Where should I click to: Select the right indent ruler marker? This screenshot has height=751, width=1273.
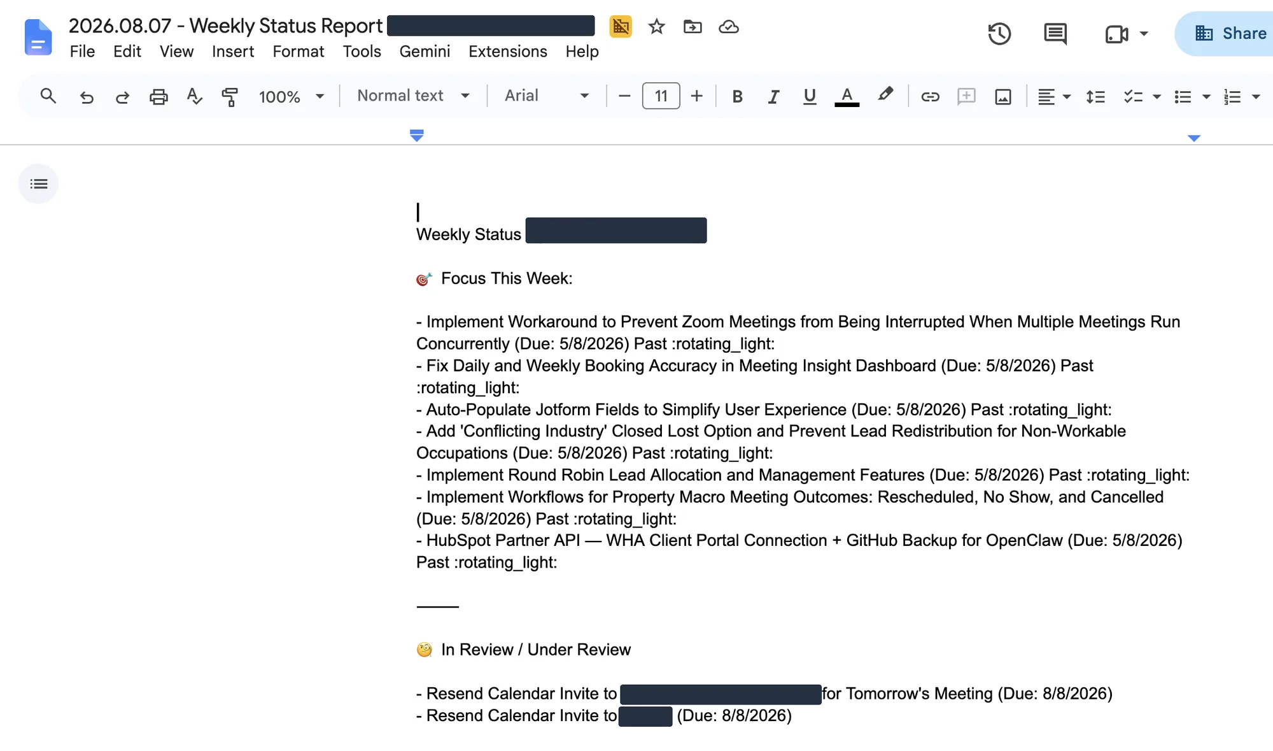tap(1194, 138)
